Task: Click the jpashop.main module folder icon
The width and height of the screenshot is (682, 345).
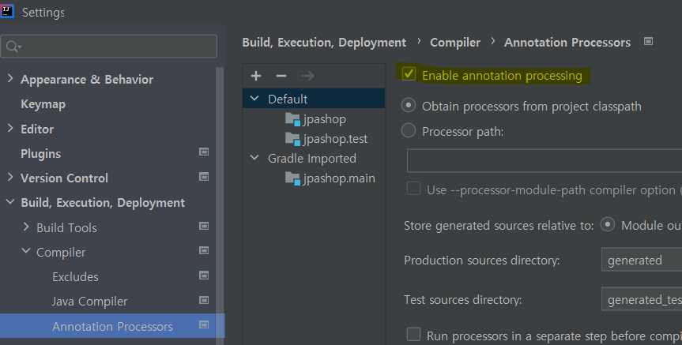Action: 292,178
